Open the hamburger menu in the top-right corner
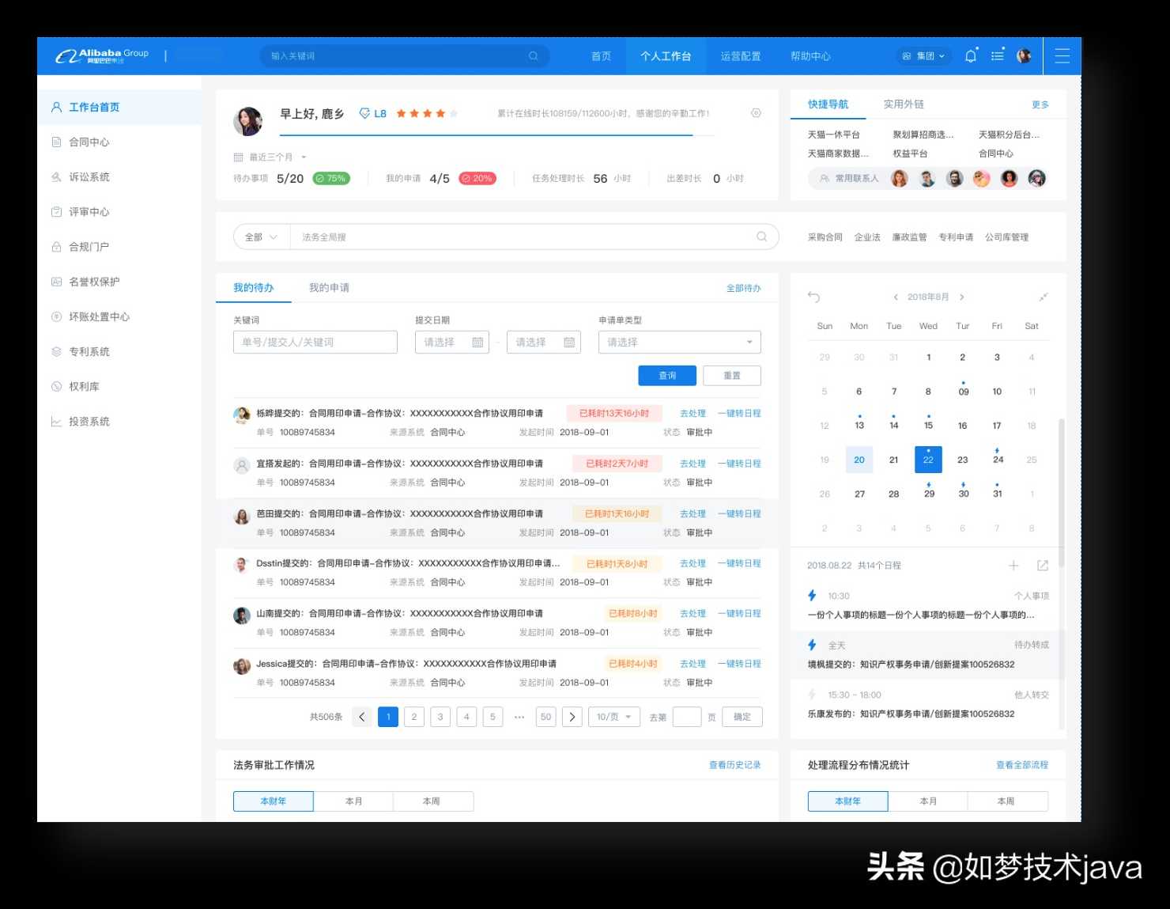This screenshot has height=909, width=1170. tap(1062, 56)
